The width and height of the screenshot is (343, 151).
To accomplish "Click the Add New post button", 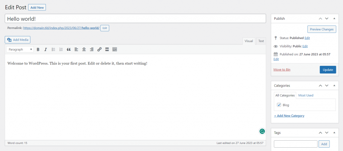I will click(x=37, y=7).
